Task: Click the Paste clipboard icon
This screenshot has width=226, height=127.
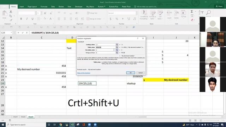Action: click(5, 13)
